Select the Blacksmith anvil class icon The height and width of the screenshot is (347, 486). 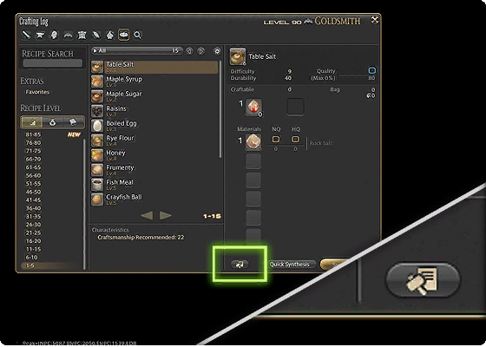click(x=40, y=35)
